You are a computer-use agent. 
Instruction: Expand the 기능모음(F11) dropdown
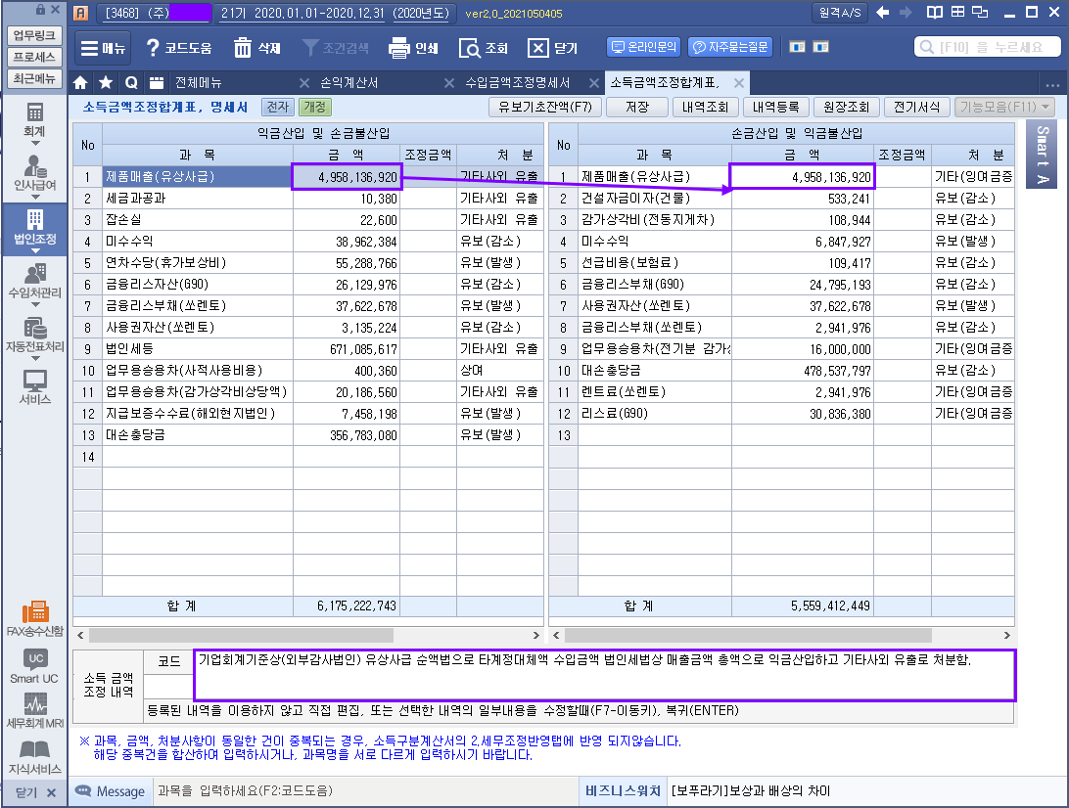1004,107
